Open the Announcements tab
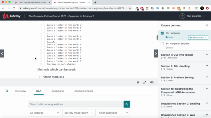This screenshot has height=118, width=211. (x=83, y=91)
